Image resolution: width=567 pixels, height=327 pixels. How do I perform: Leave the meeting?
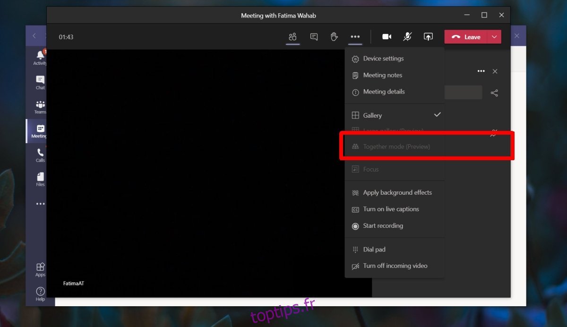tap(467, 37)
